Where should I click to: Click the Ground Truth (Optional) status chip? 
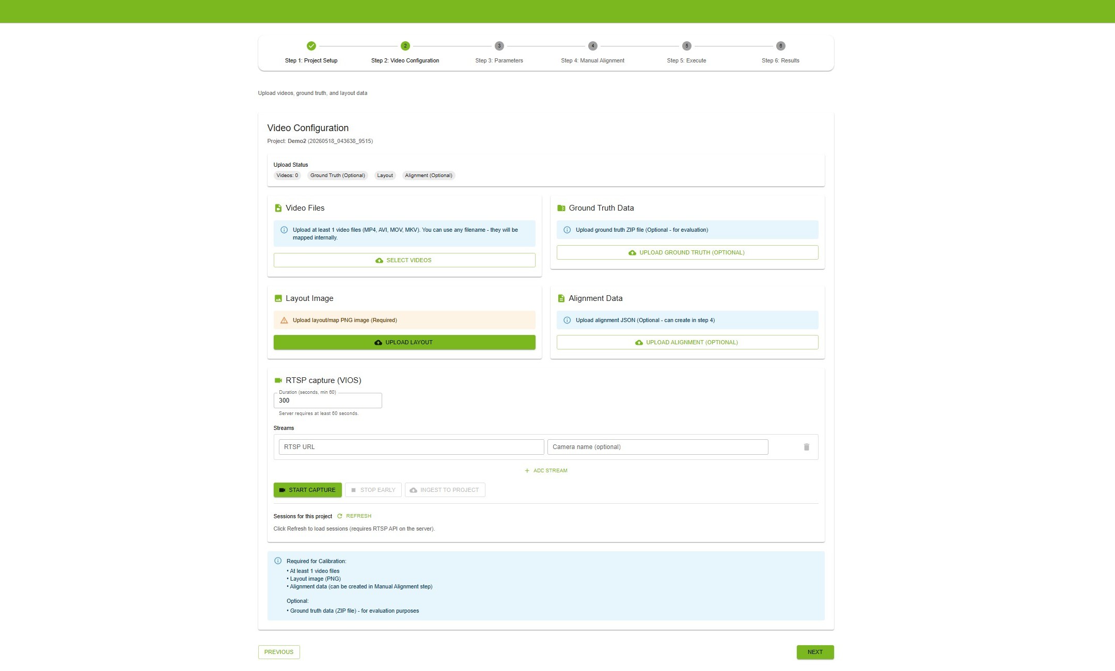pyautogui.click(x=338, y=175)
